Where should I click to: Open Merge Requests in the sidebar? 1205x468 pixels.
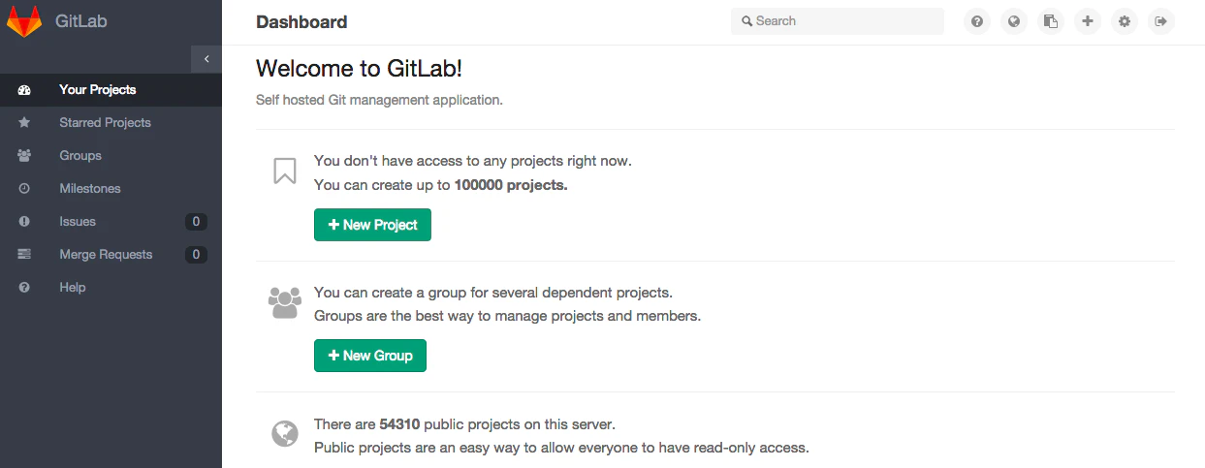pos(111,254)
